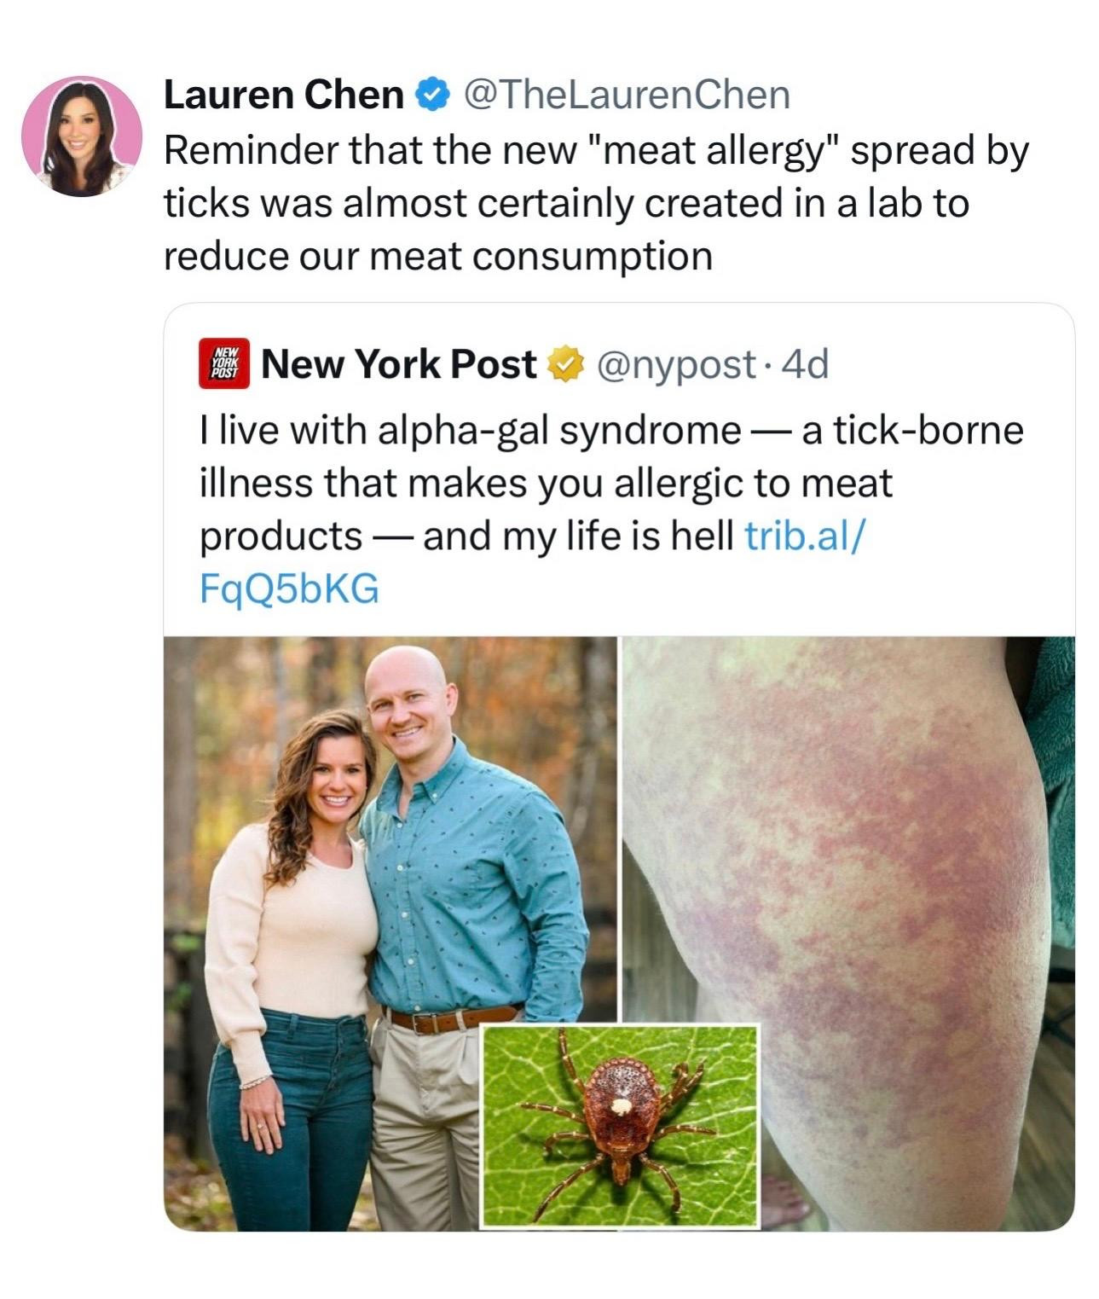The image size is (1099, 1299).
Task: Open the trib.al/ article link
Action: click(803, 536)
